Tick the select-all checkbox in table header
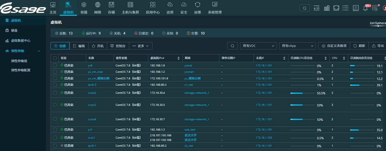 [x=55, y=58]
